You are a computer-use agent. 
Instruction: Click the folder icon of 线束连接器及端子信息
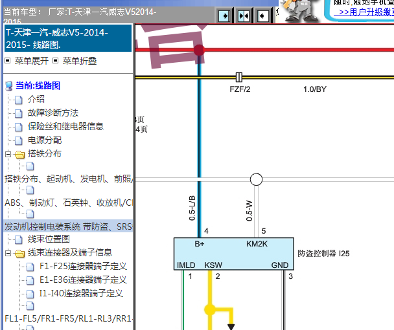[19, 254]
